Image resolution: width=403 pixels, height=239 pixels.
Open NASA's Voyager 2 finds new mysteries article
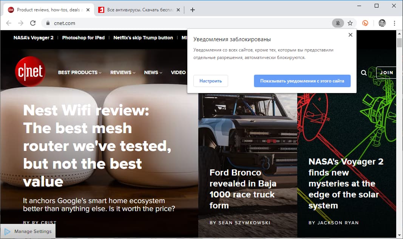[346, 183]
